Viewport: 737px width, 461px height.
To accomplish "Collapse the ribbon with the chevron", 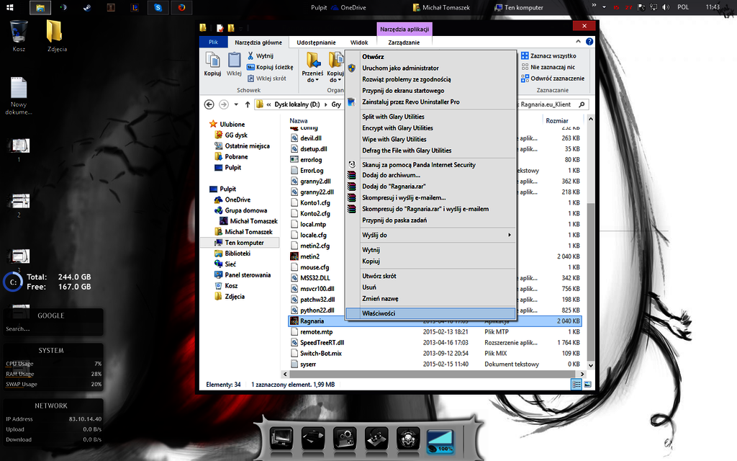I will 578,41.
